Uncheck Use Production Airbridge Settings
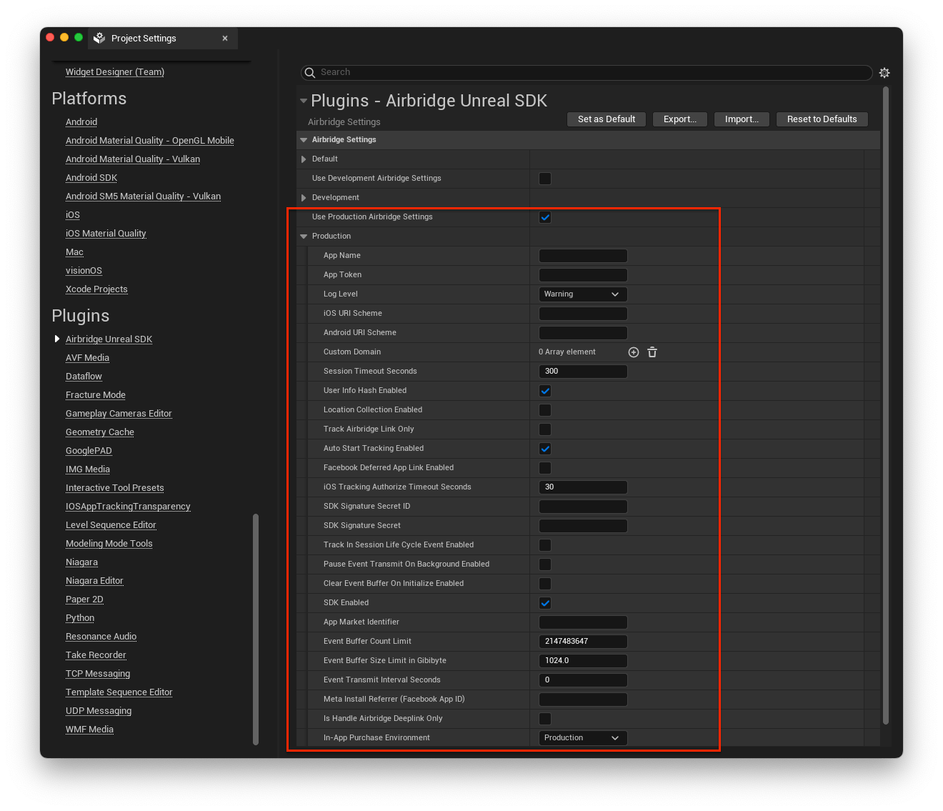Viewport: 943px width, 811px height. 545,217
